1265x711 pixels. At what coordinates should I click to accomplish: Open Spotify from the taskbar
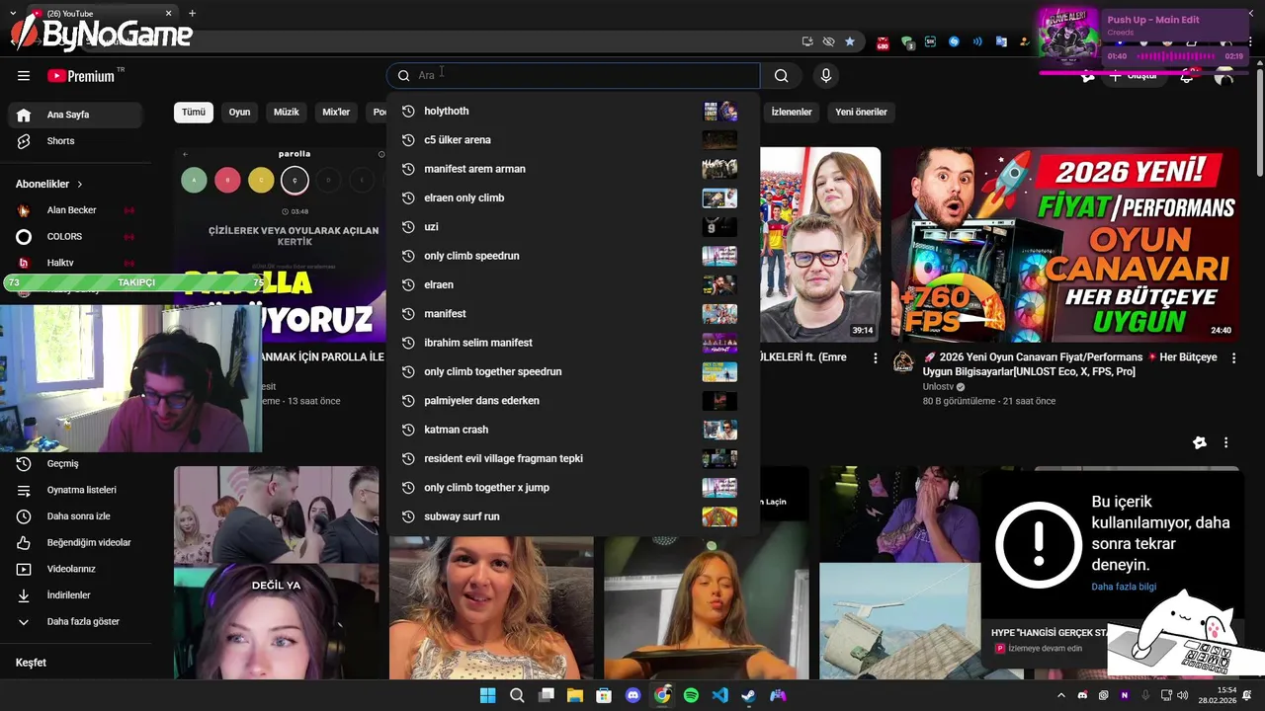691,695
